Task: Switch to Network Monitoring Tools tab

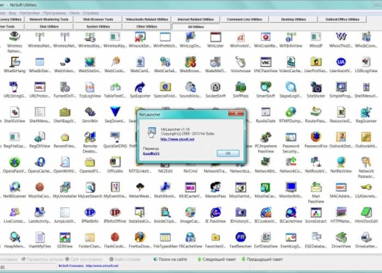Action: point(49,19)
